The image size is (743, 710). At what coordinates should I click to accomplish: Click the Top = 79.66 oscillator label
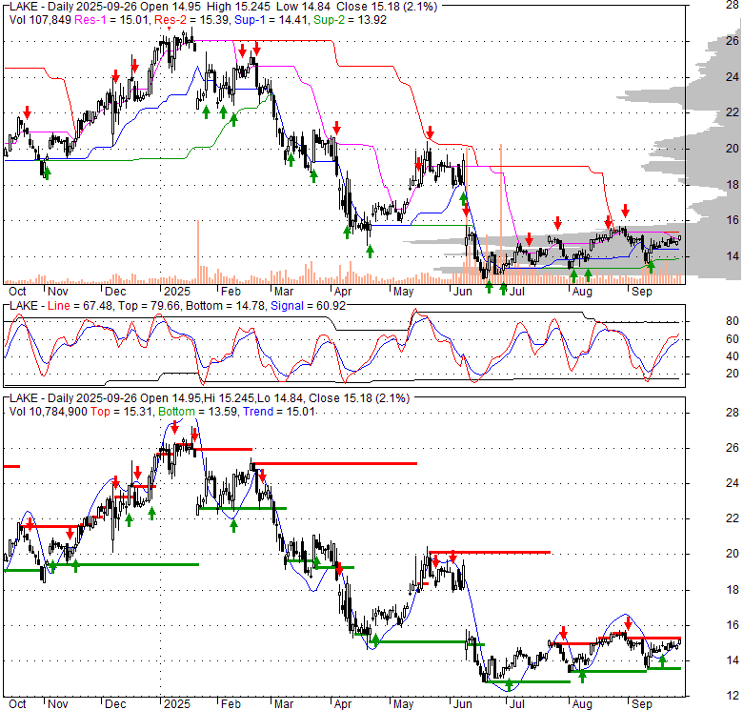click(x=149, y=306)
